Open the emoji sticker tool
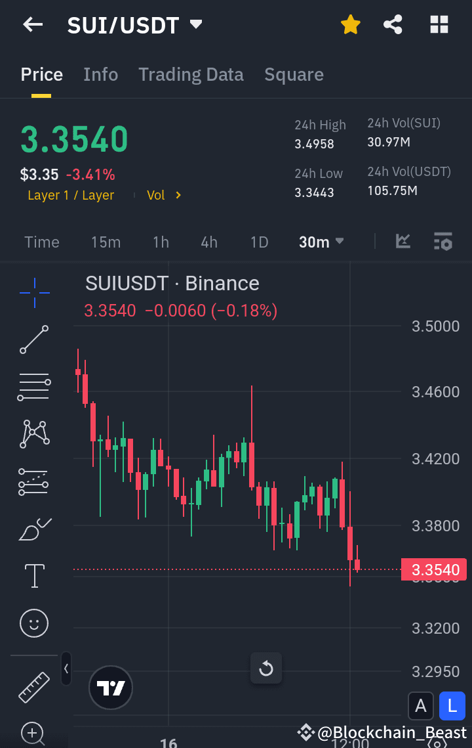 pos(33,623)
